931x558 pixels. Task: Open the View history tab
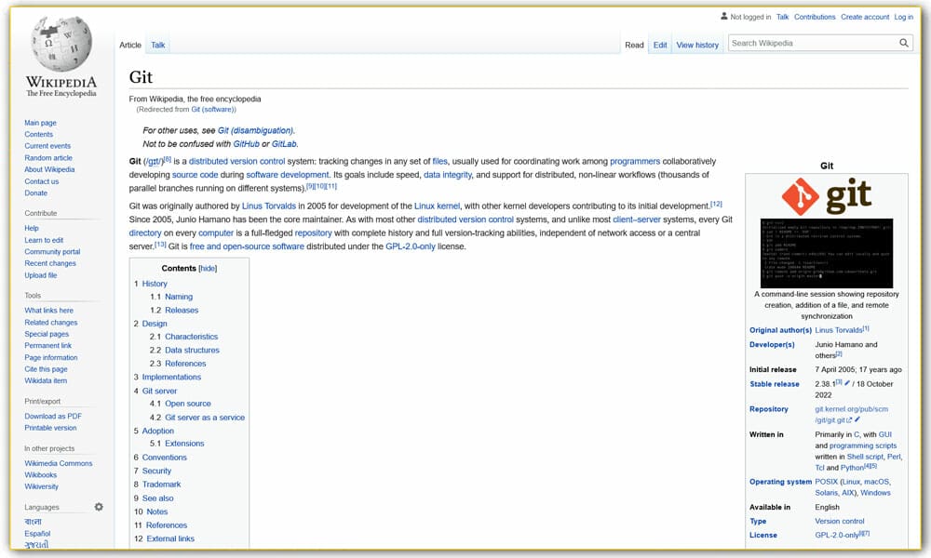[x=697, y=44]
